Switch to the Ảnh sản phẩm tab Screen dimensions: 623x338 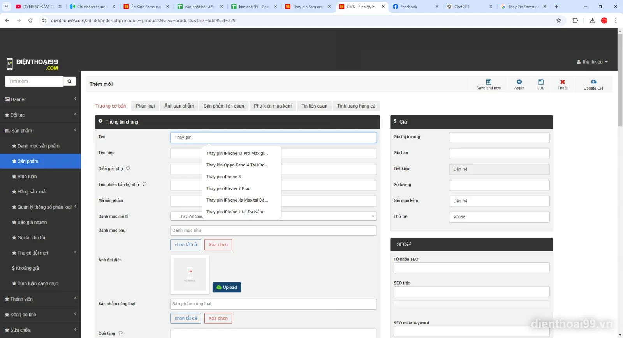click(179, 106)
